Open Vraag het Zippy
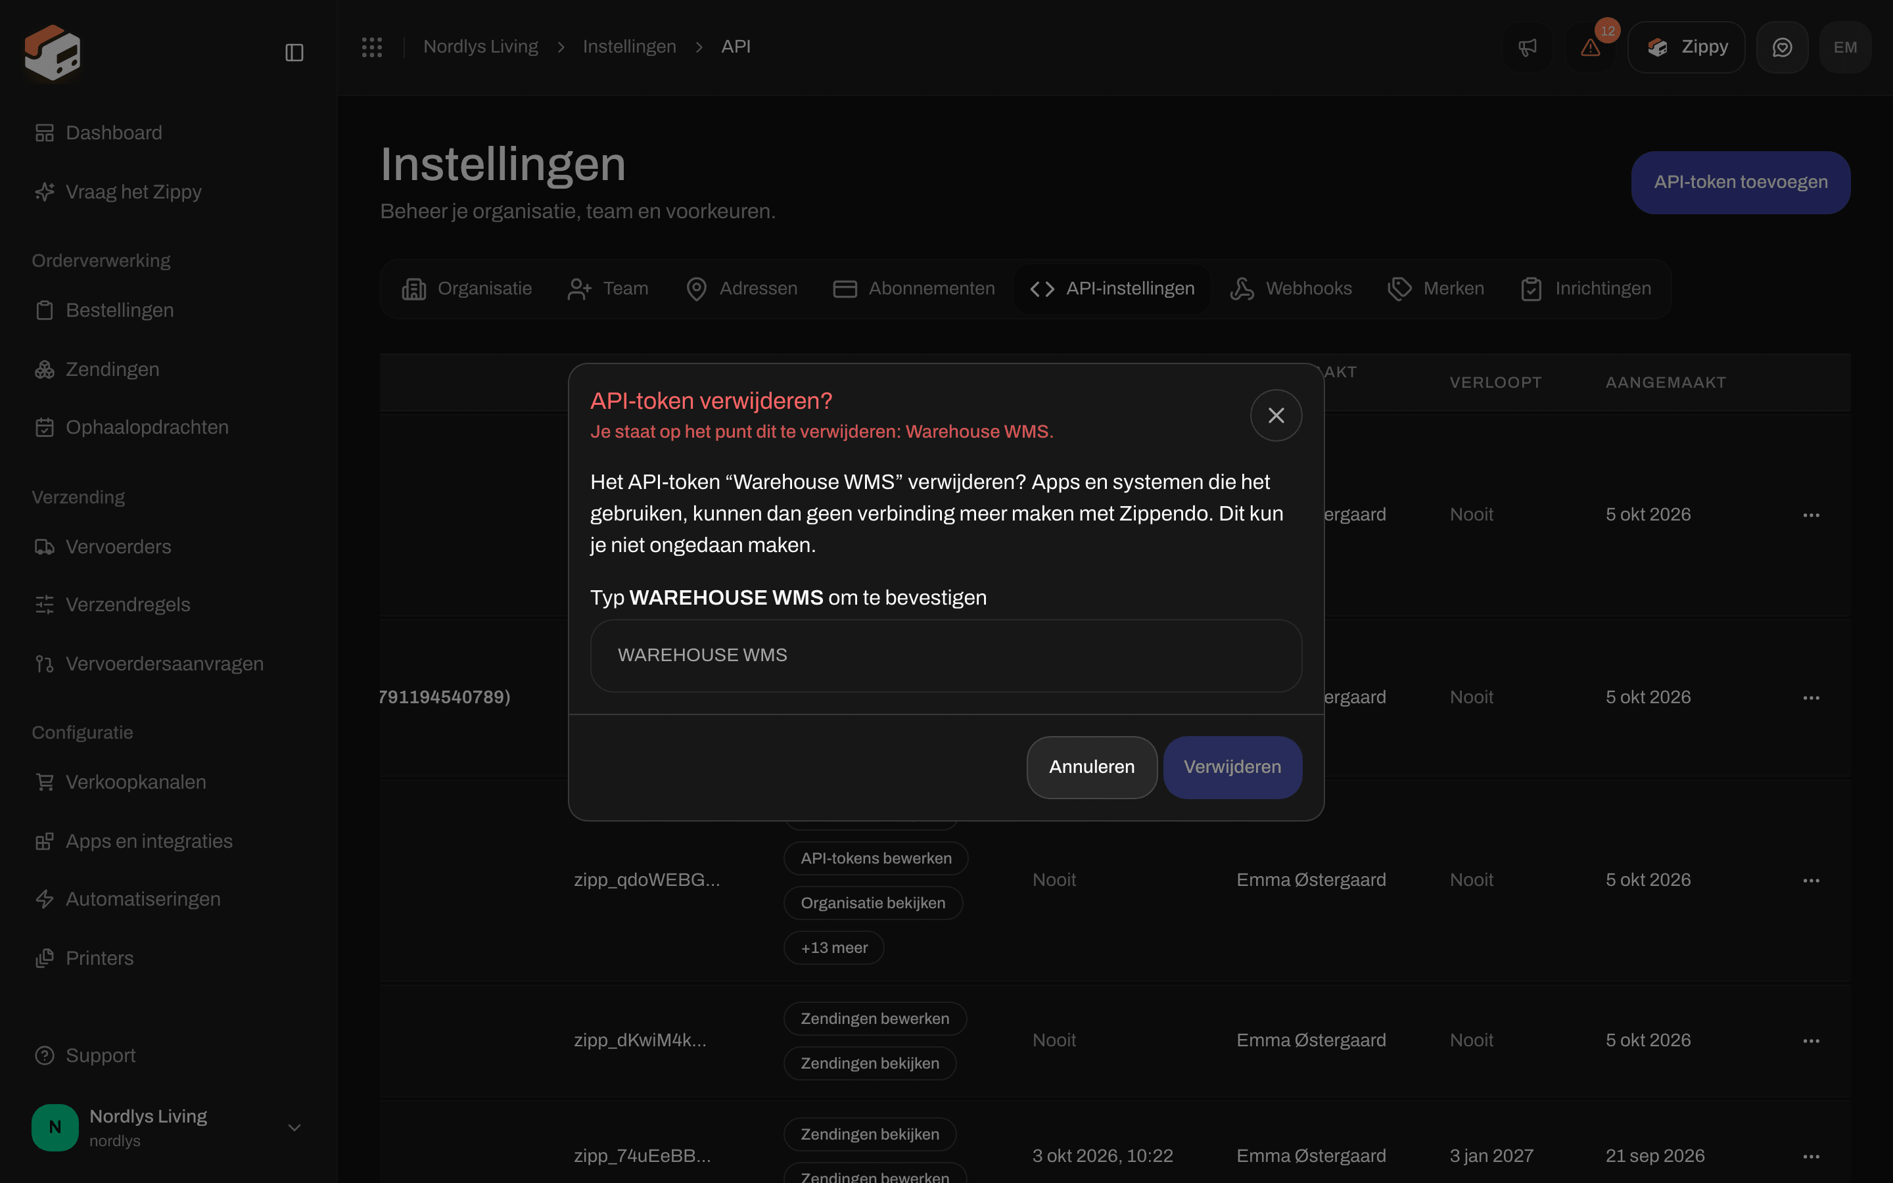The height and width of the screenshot is (1183, 1893). (x=168, y=192)
